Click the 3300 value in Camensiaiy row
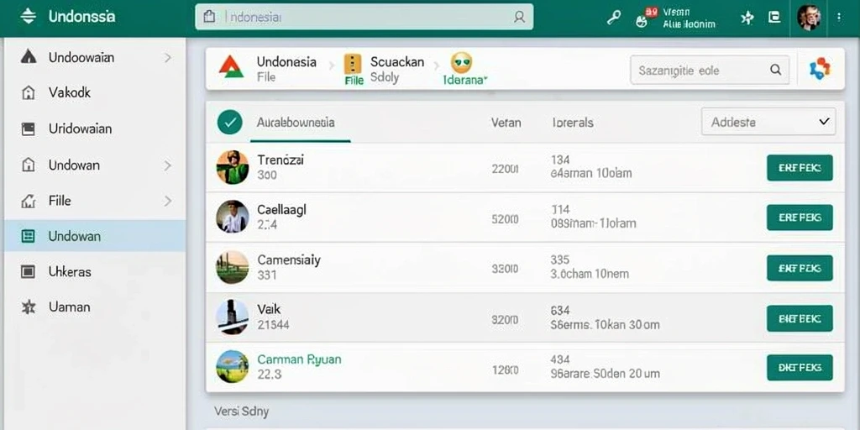860x430 pixels. click(505, 269)
